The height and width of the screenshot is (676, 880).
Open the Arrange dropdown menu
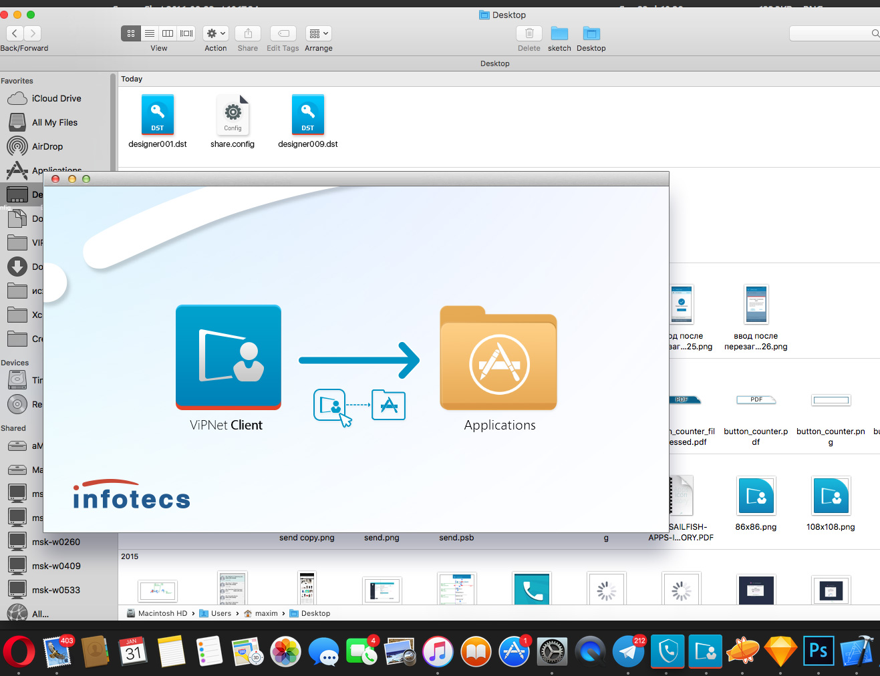coord(319,33)
